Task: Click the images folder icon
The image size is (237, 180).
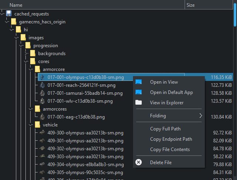Action: [x=23, y=37]
